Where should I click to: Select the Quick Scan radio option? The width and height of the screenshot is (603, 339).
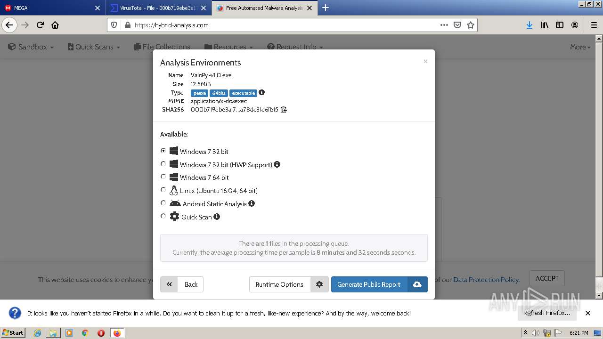tap(163, 216)
